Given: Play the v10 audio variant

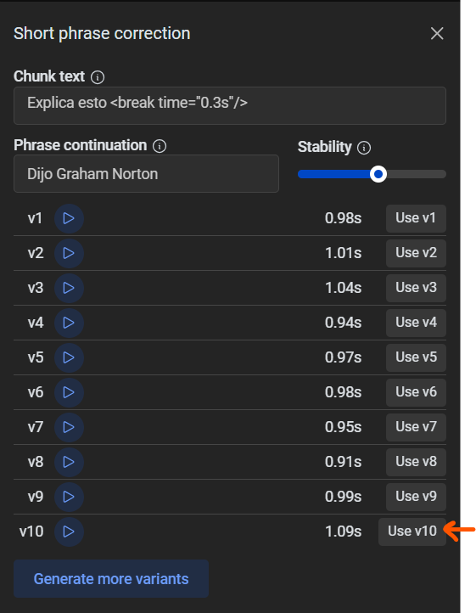Looking at the screenshot, I should 69,531.
